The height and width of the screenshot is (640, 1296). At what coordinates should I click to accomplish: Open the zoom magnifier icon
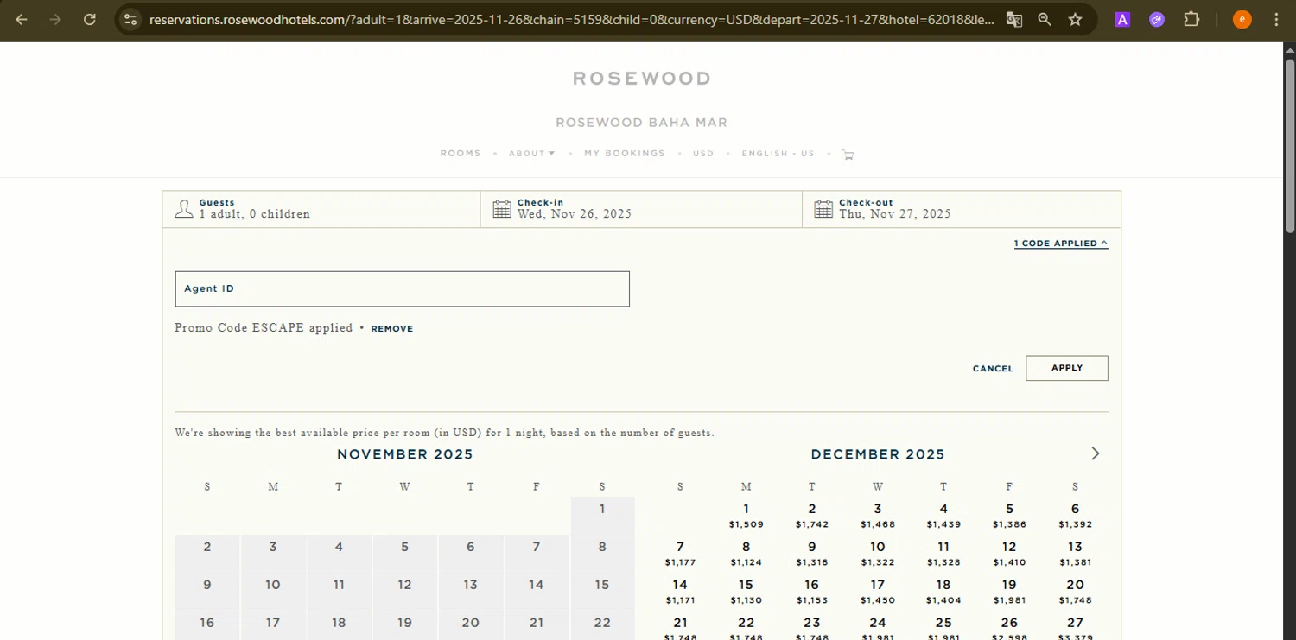[1045, 19]
